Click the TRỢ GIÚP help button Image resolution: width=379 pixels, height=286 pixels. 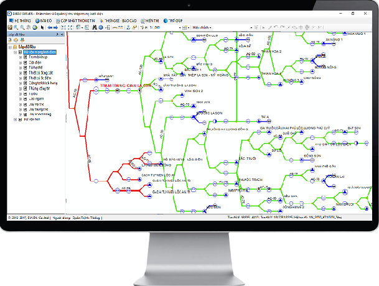click(174, 21)
